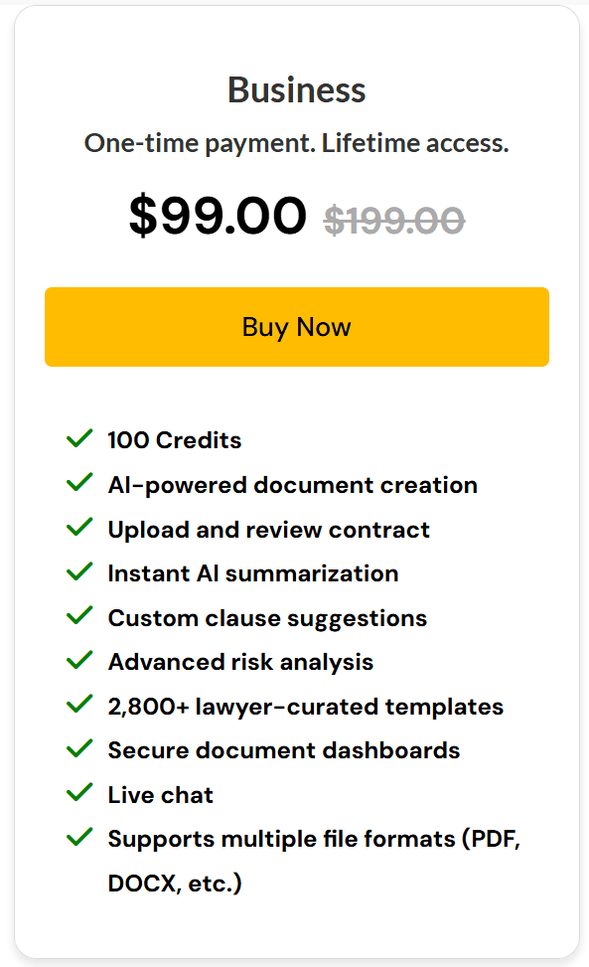Click checkmark beside 2,800+ lawyer-curated templates
Screen dimensions: 589x967
pos(79,705)
